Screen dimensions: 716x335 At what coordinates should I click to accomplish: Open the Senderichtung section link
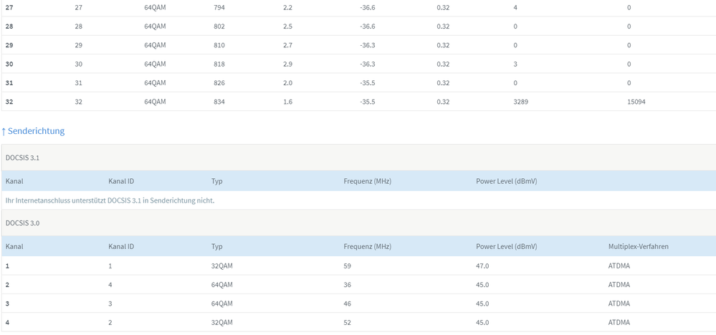pos(33,131)
